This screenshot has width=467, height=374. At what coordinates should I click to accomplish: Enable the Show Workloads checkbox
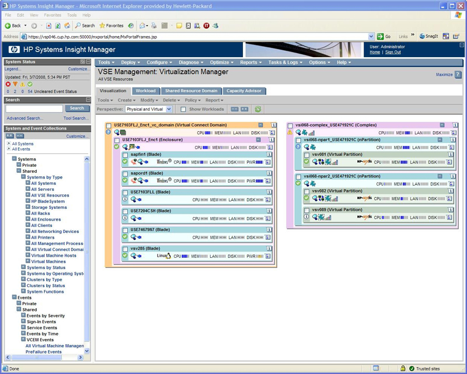click(x=183, y=109)
